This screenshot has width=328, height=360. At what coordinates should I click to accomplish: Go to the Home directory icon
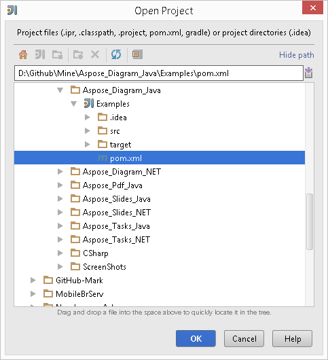[x=23, y=54]
